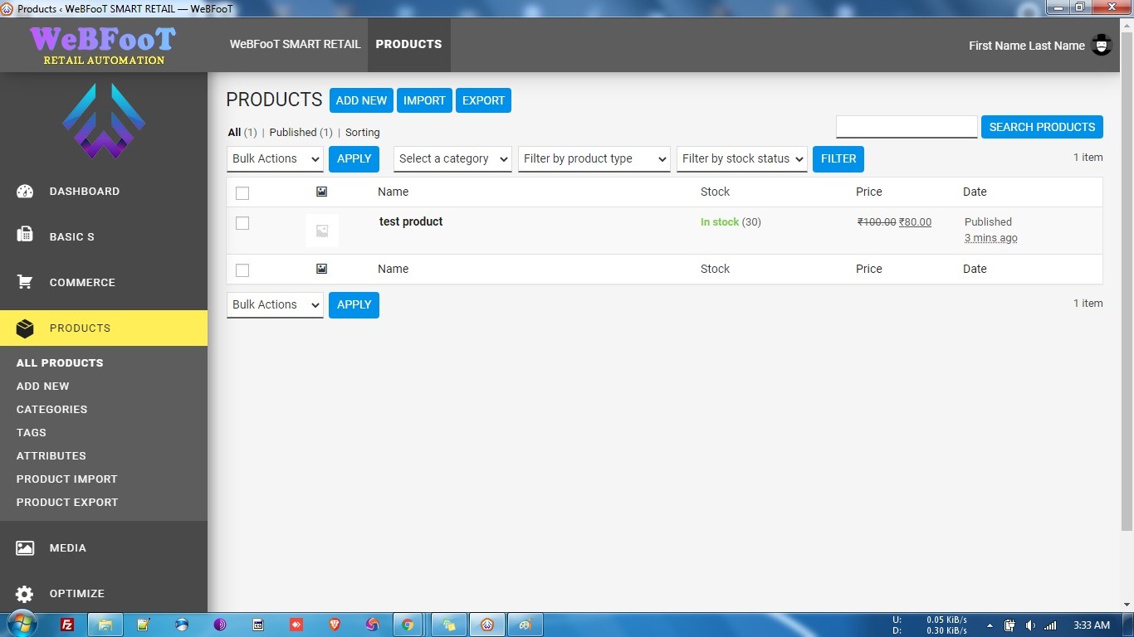Screen dimensions: 1134x637
Task: Open the top Bulk Actions dropdown
Action: point(275,159)
